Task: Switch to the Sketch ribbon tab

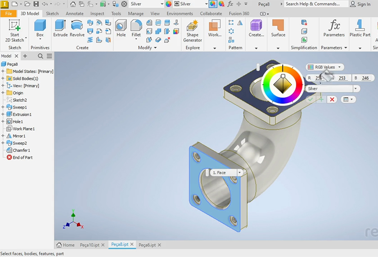Action: point(52,14)
